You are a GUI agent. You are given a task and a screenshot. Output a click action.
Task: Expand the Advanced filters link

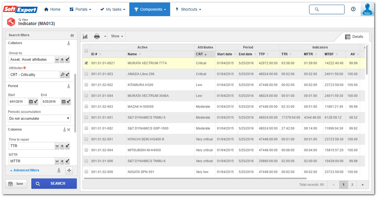[x=24, y=170]
